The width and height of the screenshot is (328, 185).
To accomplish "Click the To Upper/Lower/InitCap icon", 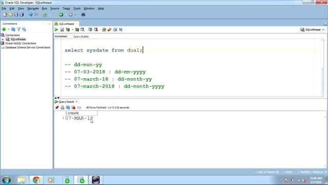I will 121,30.
